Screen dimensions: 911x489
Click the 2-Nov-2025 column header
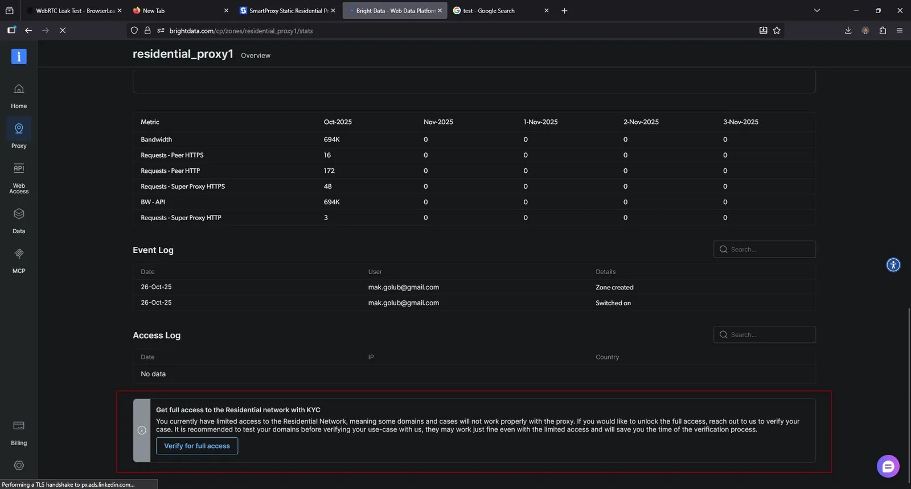pyautogui.click(x=641, y=122)
